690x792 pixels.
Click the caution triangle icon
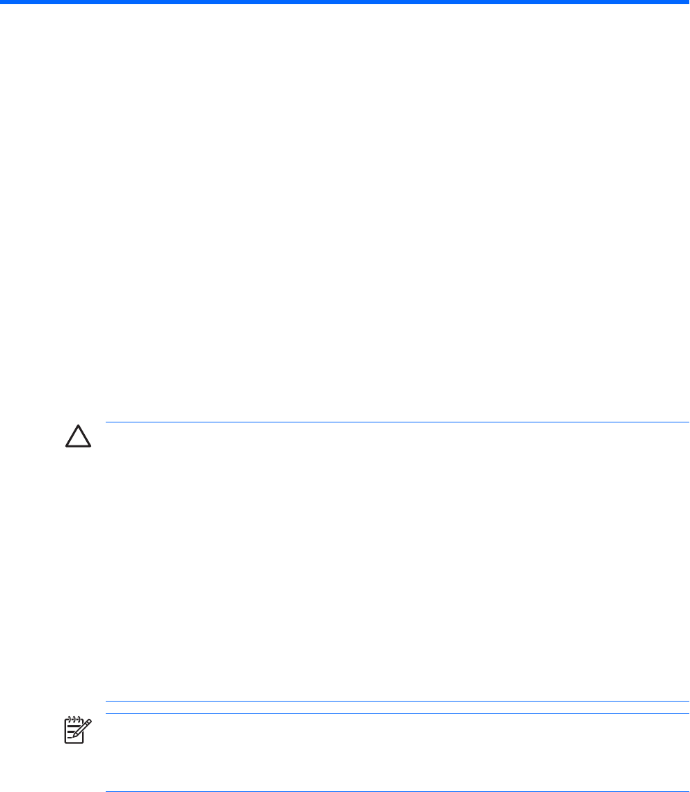[78, 436]
